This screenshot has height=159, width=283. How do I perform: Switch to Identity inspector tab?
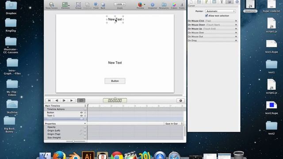click(x=237, y=2)
